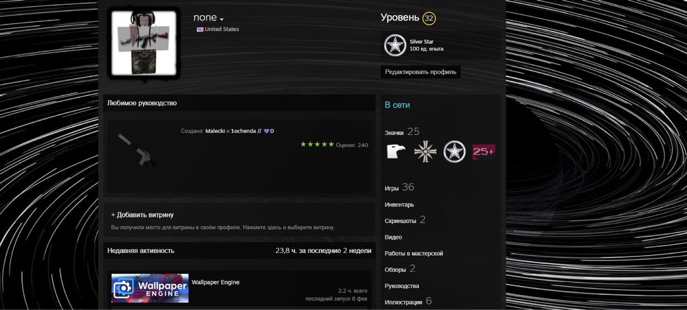Click the United States country text
687x310 pixels.
[222, 29]
